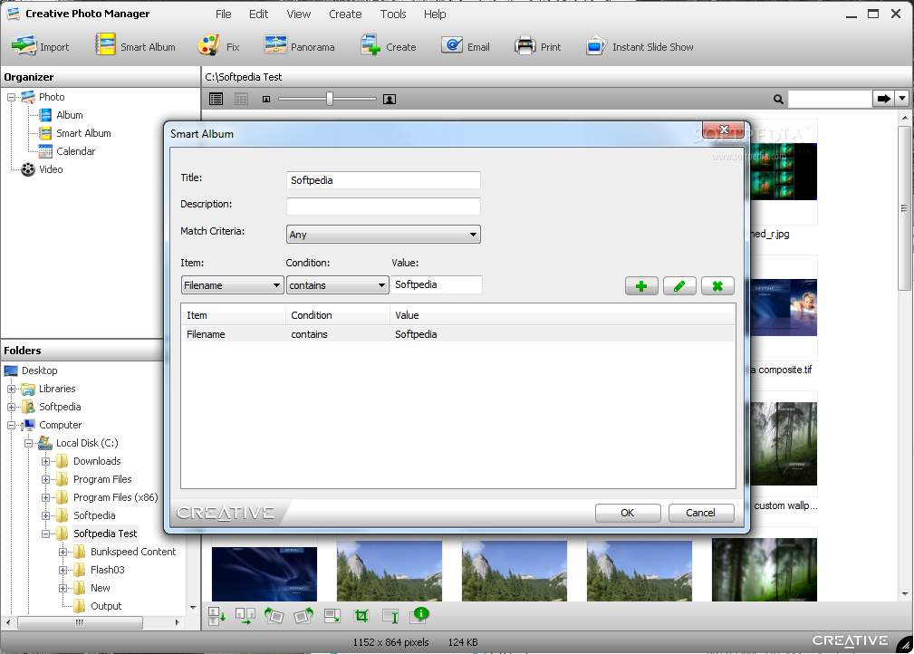The image size is (914, 654).
Task: Open the Item Filename dropdown
Action: pyautogui.click(x=233, y=285)
